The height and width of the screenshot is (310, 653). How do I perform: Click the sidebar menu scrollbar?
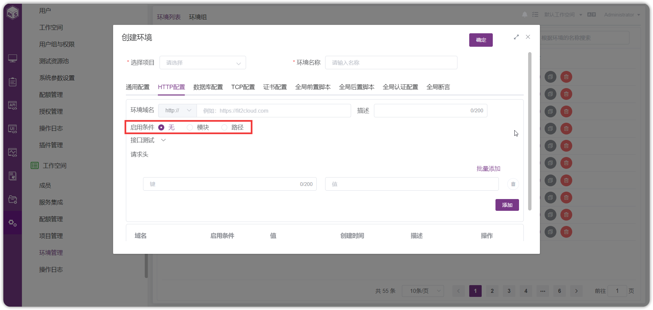[x=146, y=266]
